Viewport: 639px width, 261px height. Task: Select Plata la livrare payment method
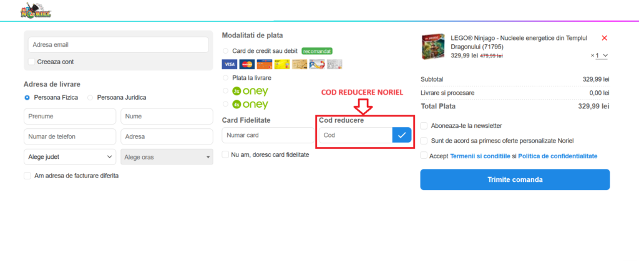(x=226, y=78)
